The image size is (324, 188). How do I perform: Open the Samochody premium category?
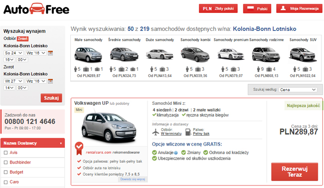(x=231, y=40)
